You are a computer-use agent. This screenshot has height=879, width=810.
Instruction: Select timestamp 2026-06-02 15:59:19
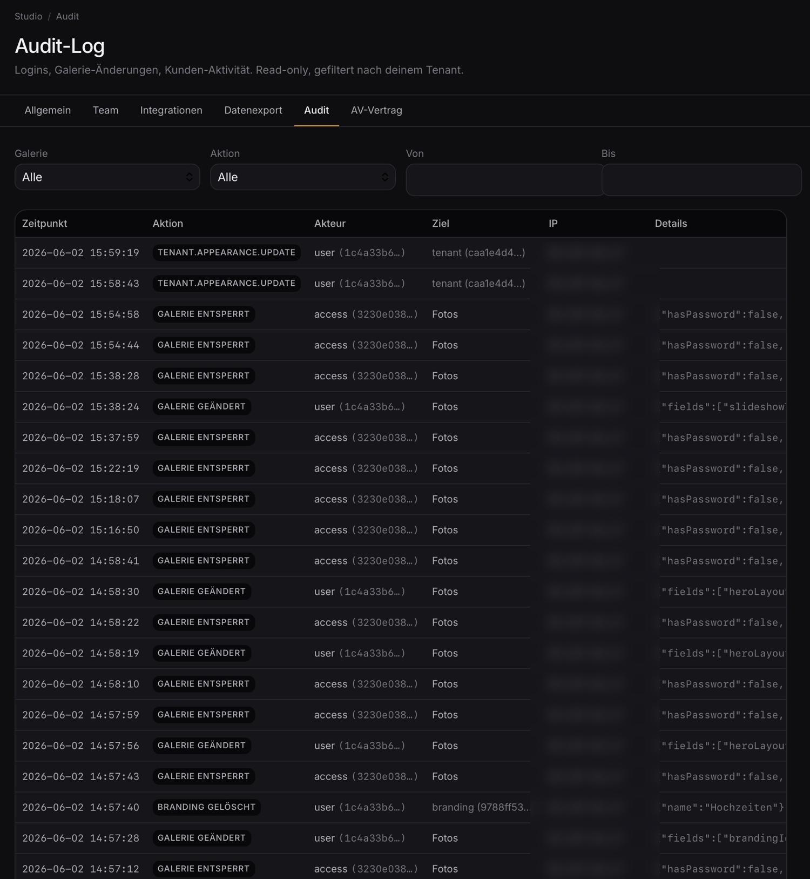pyautogui.click(x=80, y=253)
